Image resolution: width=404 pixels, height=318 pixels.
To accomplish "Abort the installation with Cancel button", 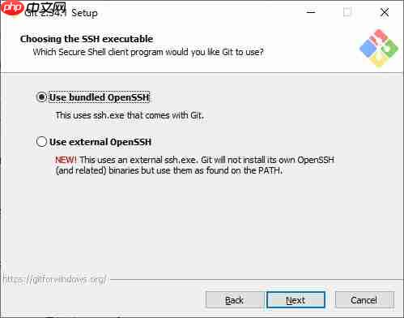I will point(364,300).
